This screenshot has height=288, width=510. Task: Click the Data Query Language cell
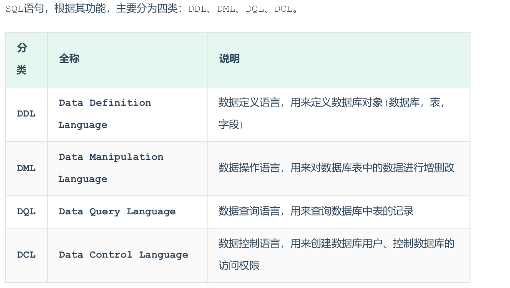(x=117, y=212)
